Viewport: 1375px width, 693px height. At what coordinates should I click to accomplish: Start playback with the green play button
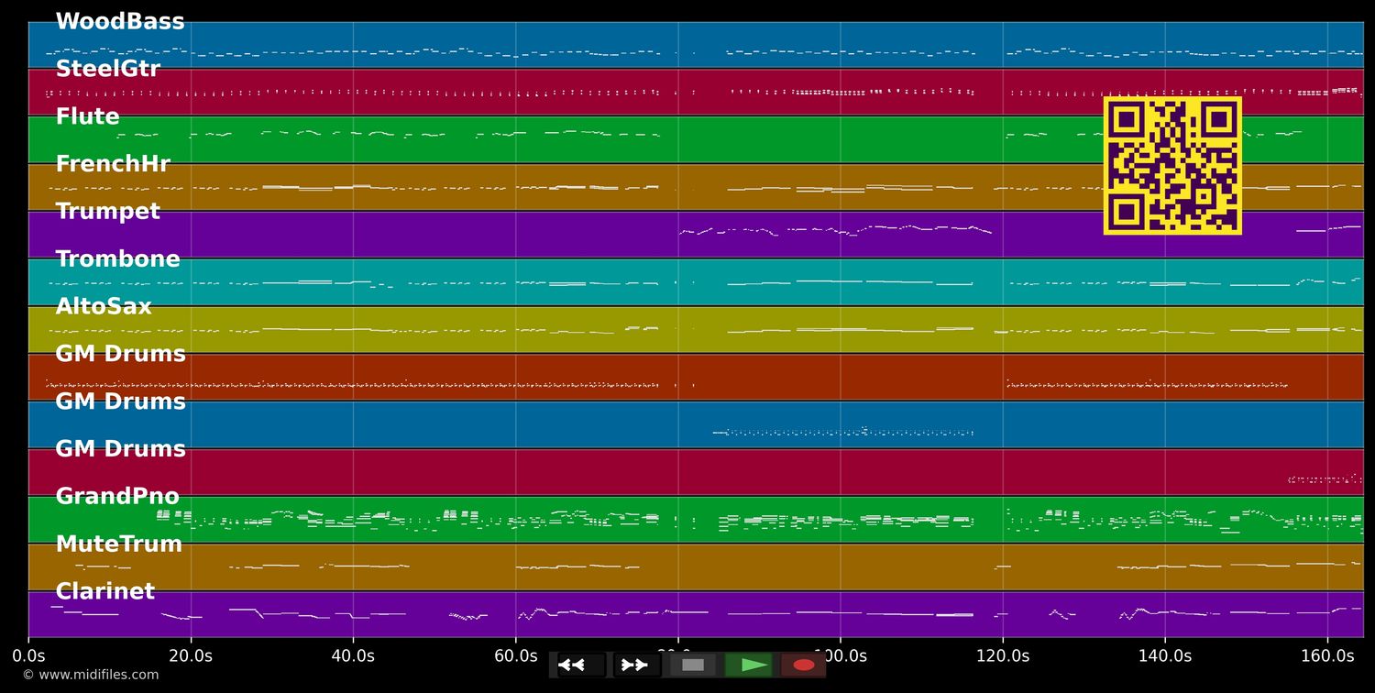pos(749,665)
